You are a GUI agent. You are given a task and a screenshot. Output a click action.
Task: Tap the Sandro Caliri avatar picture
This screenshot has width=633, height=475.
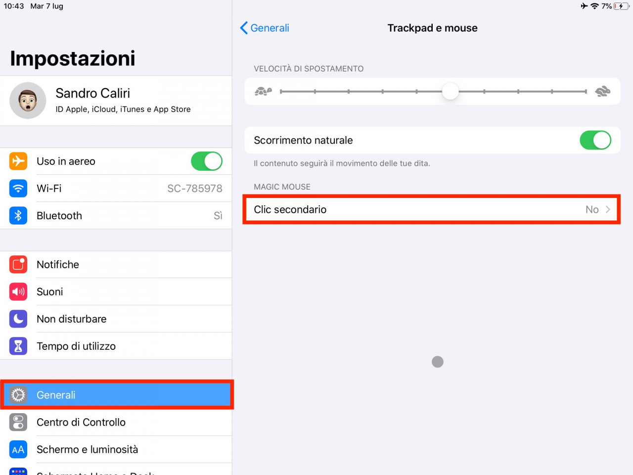(28, 100)
